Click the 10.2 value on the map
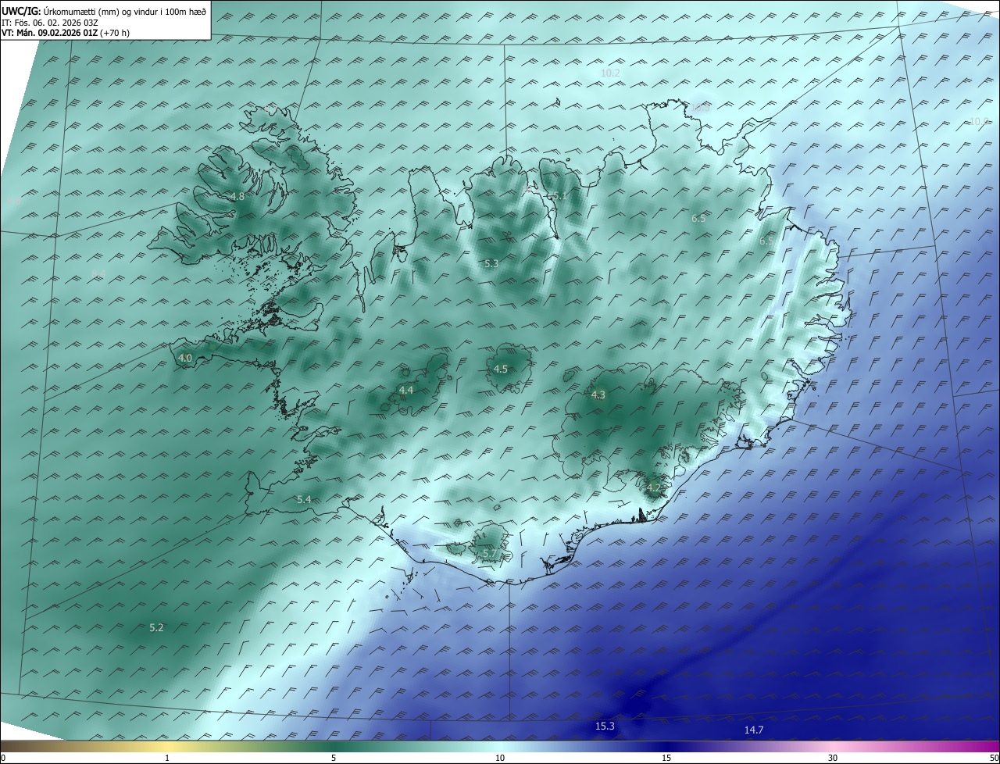Image resolution: width=1000 pixels, height=764 pixels. (610, 73)
